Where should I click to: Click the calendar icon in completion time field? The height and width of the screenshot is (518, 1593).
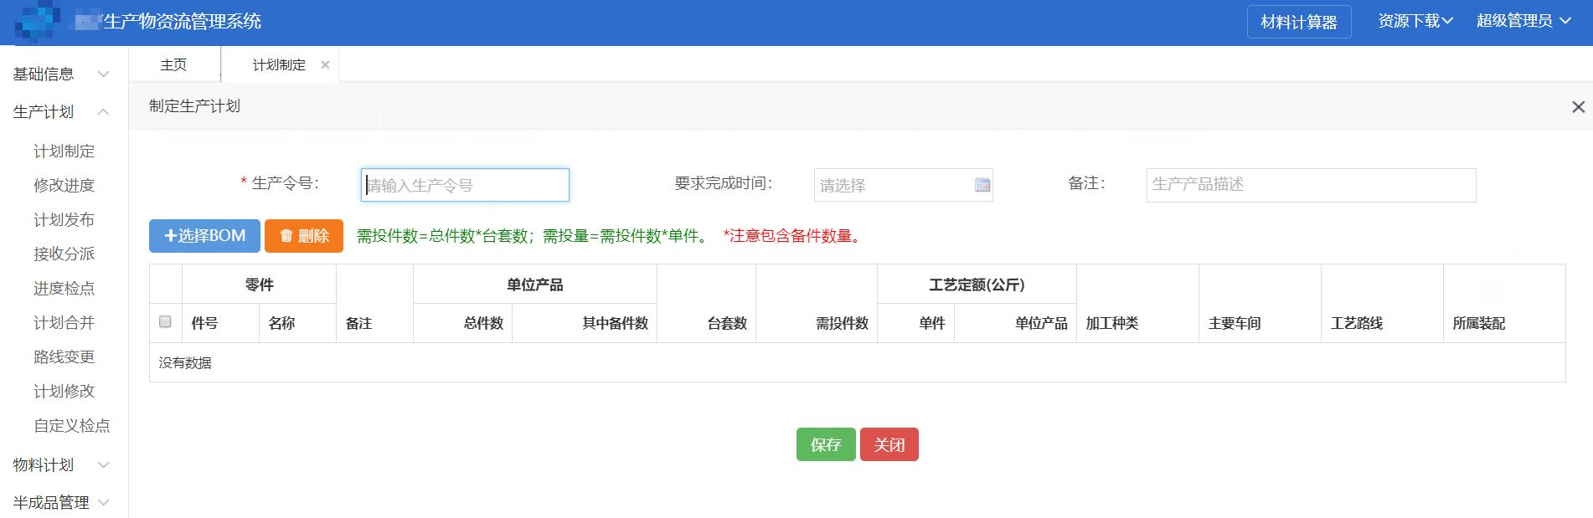[982, 185]
